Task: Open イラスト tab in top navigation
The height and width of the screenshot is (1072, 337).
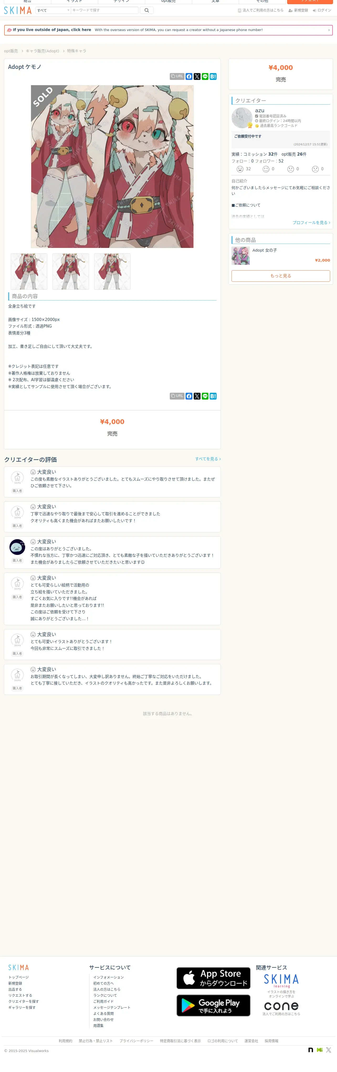Action: pos(74,2)
